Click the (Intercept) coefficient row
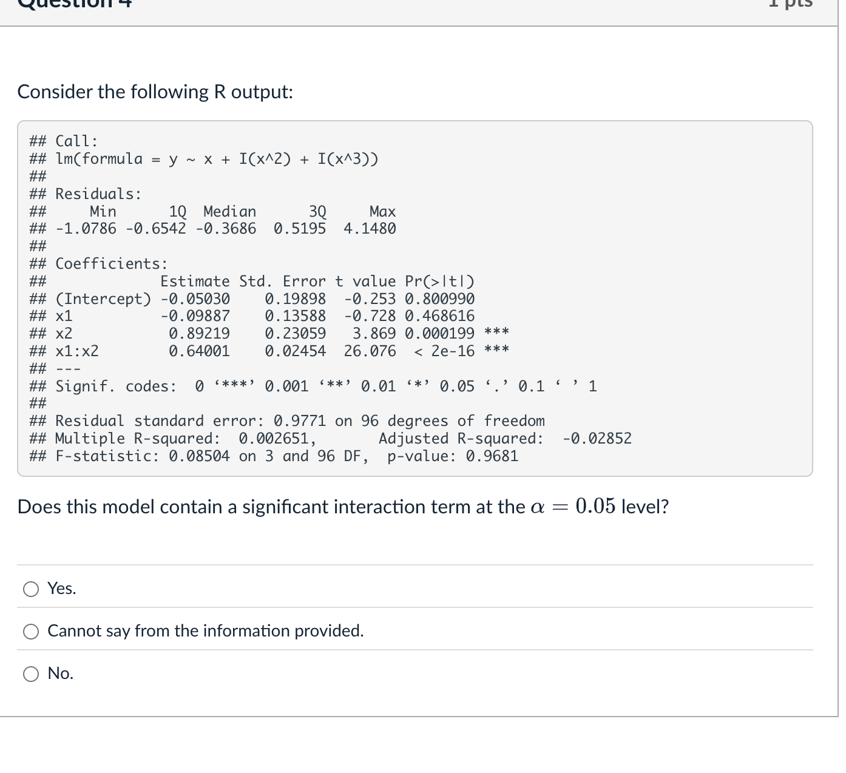The image size is (846, 773). pos(252,299)
